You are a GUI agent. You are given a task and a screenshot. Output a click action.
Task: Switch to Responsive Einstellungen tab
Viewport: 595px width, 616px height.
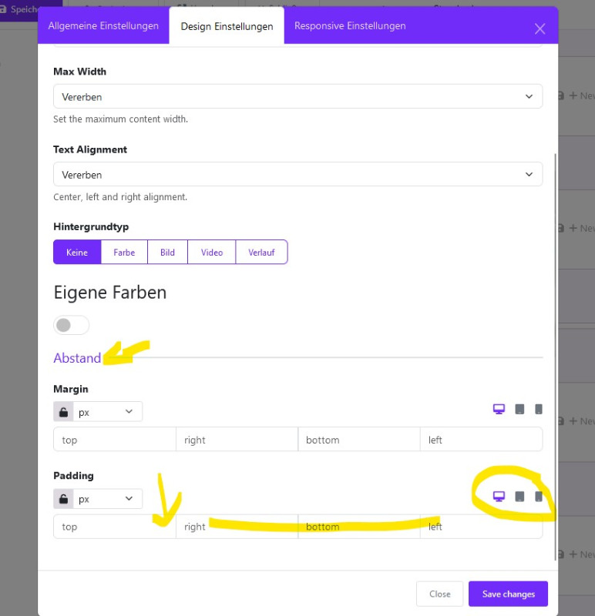[x=350, y=26]
